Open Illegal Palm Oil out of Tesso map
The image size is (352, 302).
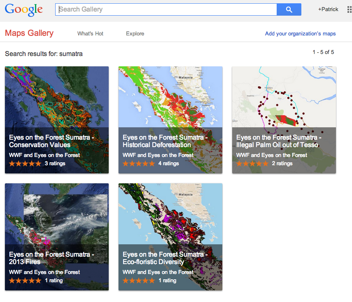pyautogui.click(x=284, y=97)
